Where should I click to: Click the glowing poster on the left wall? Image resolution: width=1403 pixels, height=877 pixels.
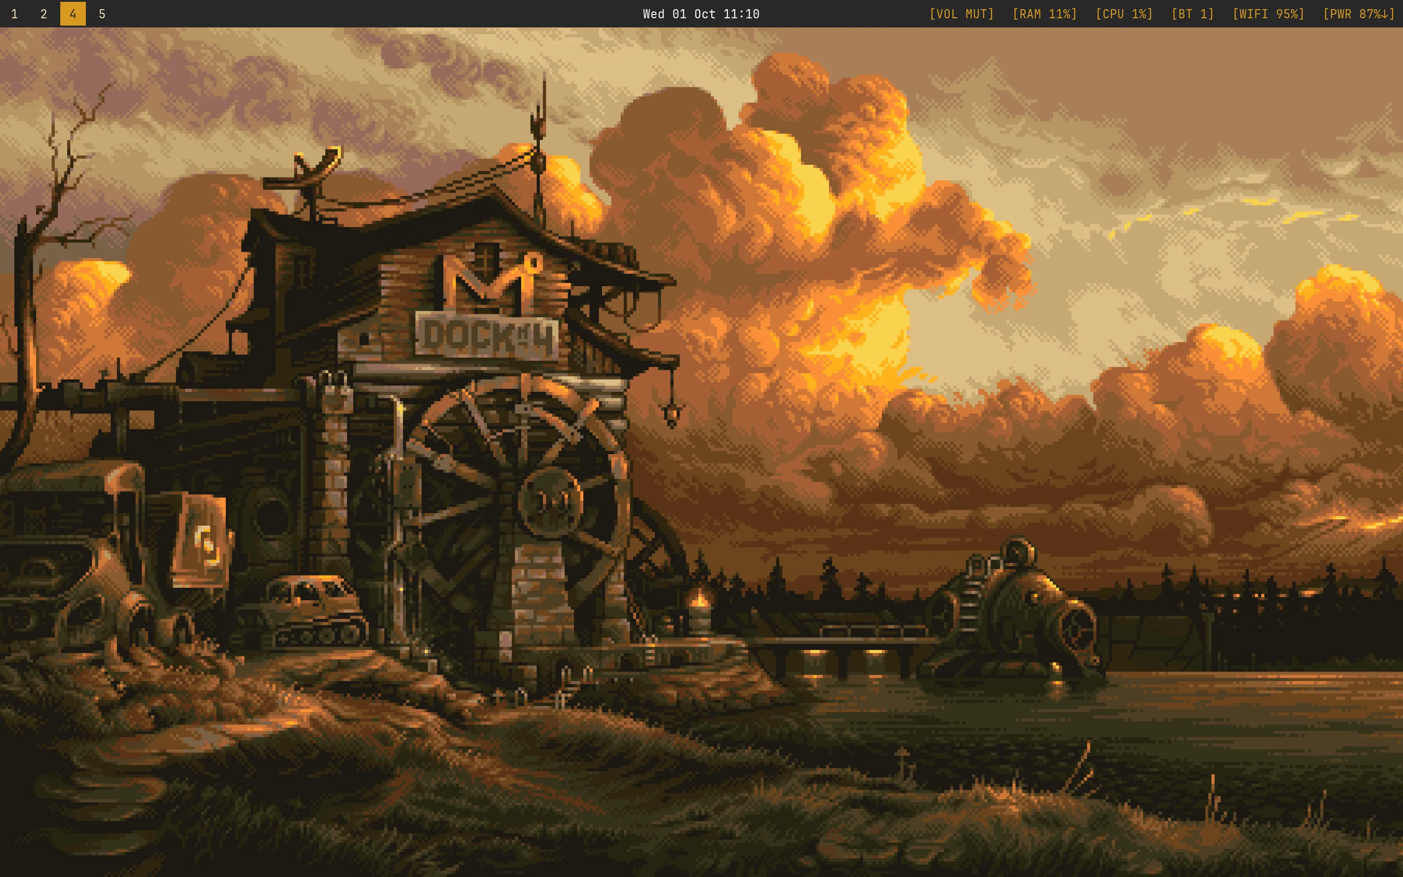(x=203, y=539)
